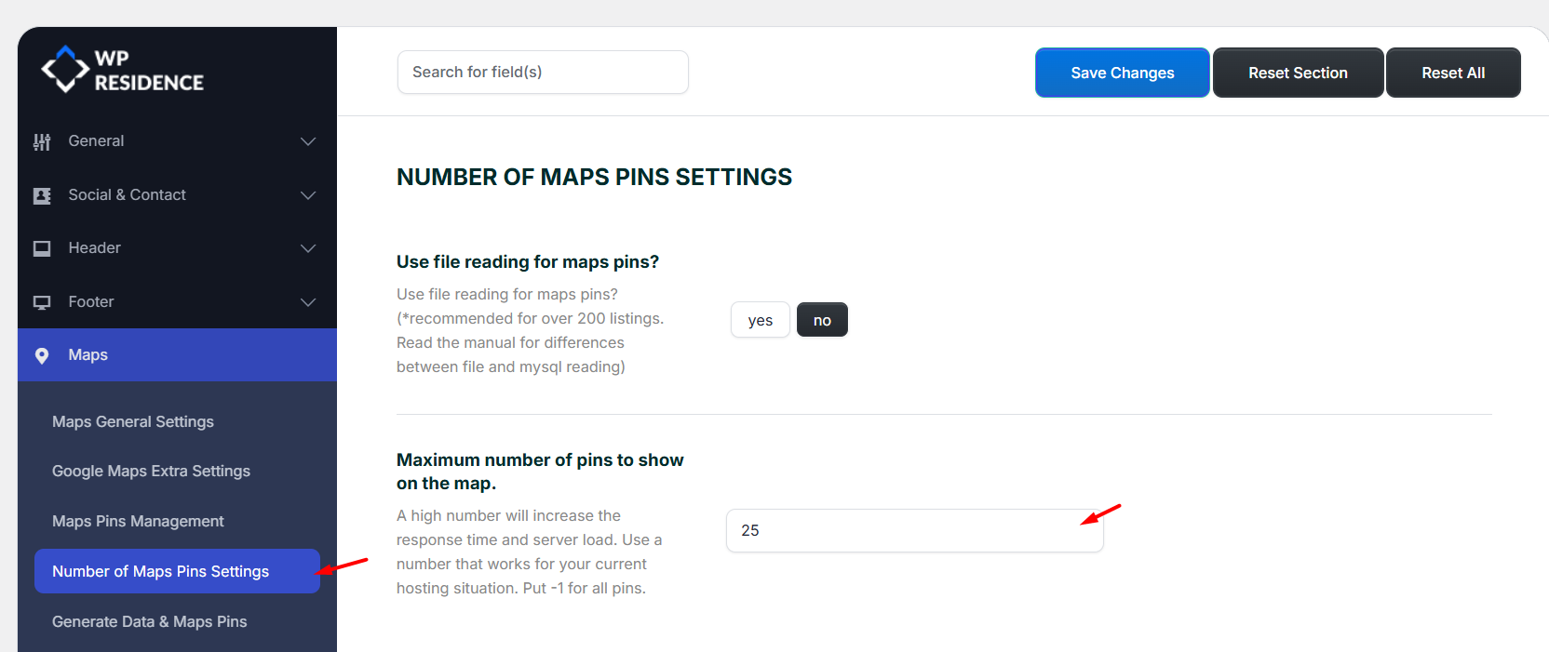Image resolution: width=1549 pixels, height=652 pixels.
Task: Click the Maps location pin icon
Action: point(42,355)
